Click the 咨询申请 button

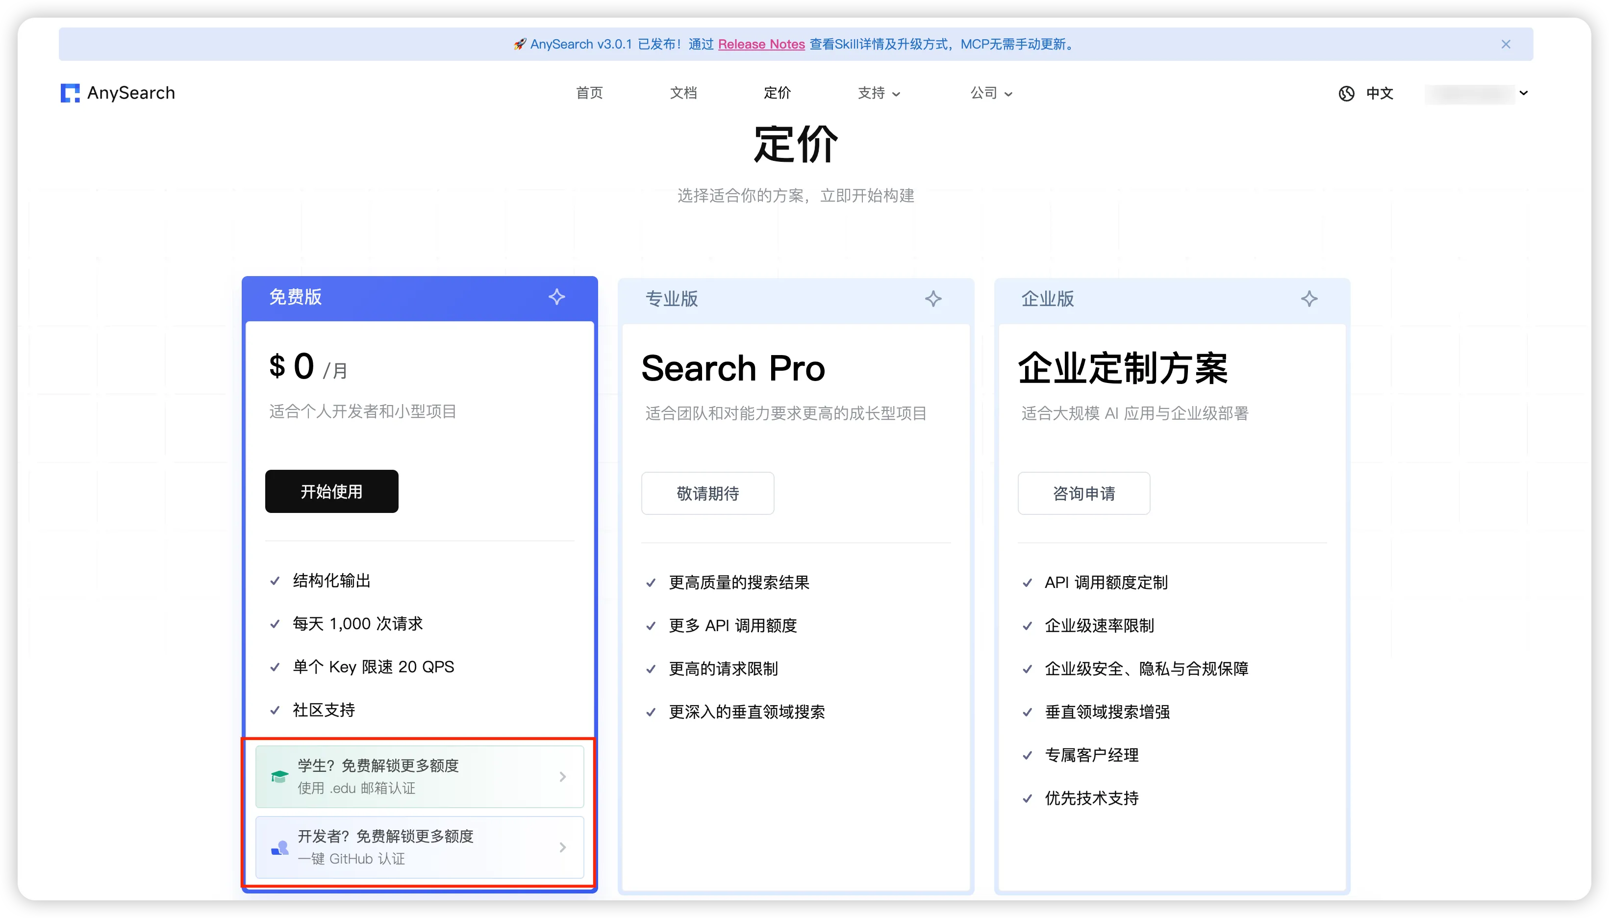pos(1084,493)
